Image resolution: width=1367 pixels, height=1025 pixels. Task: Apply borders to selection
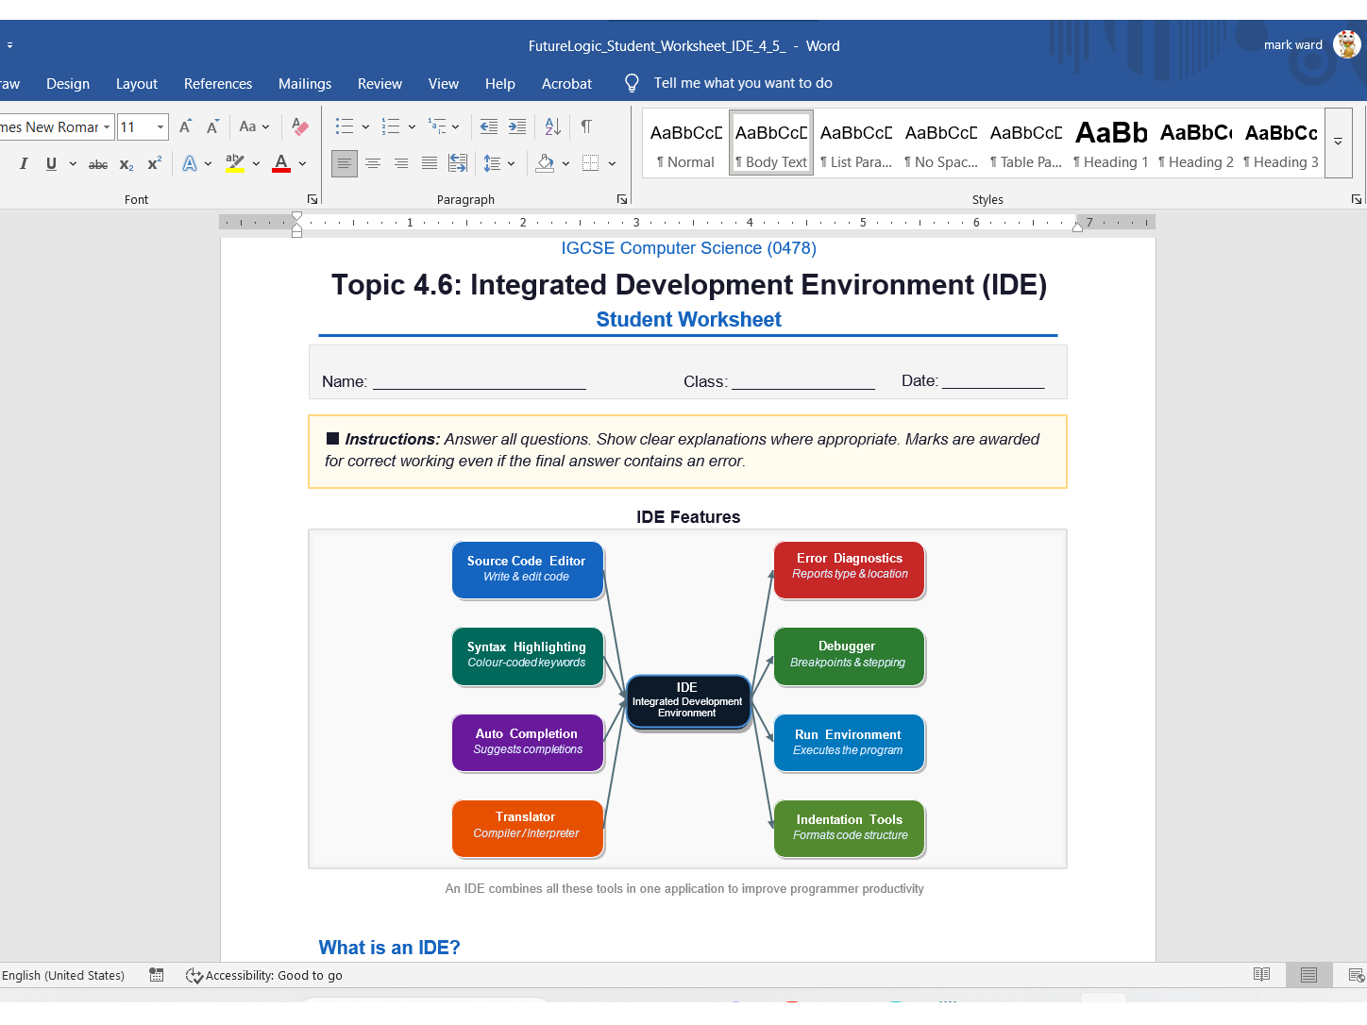coord(591,163)
